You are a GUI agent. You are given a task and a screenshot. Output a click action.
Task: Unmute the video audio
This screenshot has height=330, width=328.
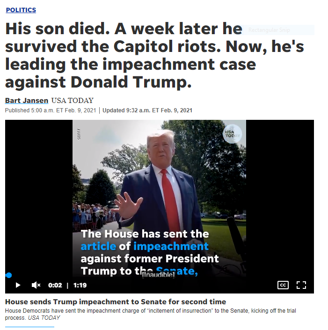(x=36, y=285)
